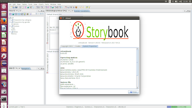Screen dimensions: 192x108
Task: Toggle tags filter in Tree toolbar
Action: click(x=19, y=14)
